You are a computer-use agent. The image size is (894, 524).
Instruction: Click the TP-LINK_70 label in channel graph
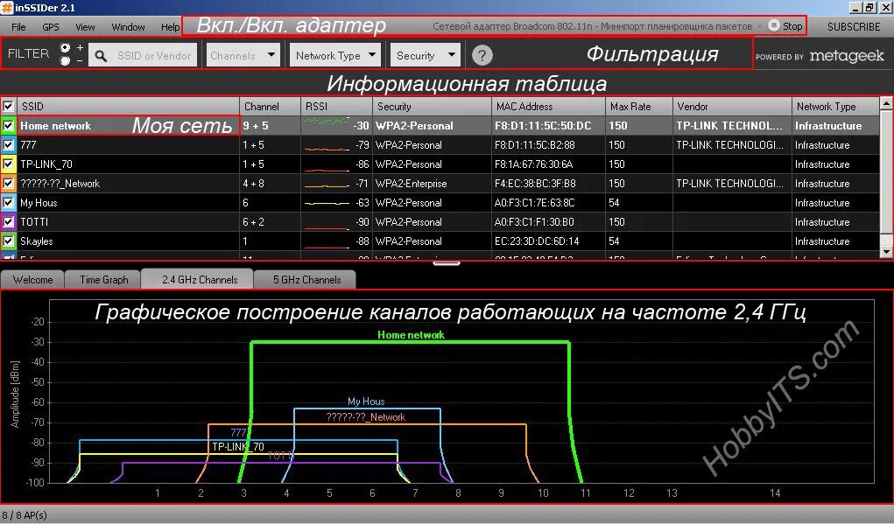(x=238, y=446)
